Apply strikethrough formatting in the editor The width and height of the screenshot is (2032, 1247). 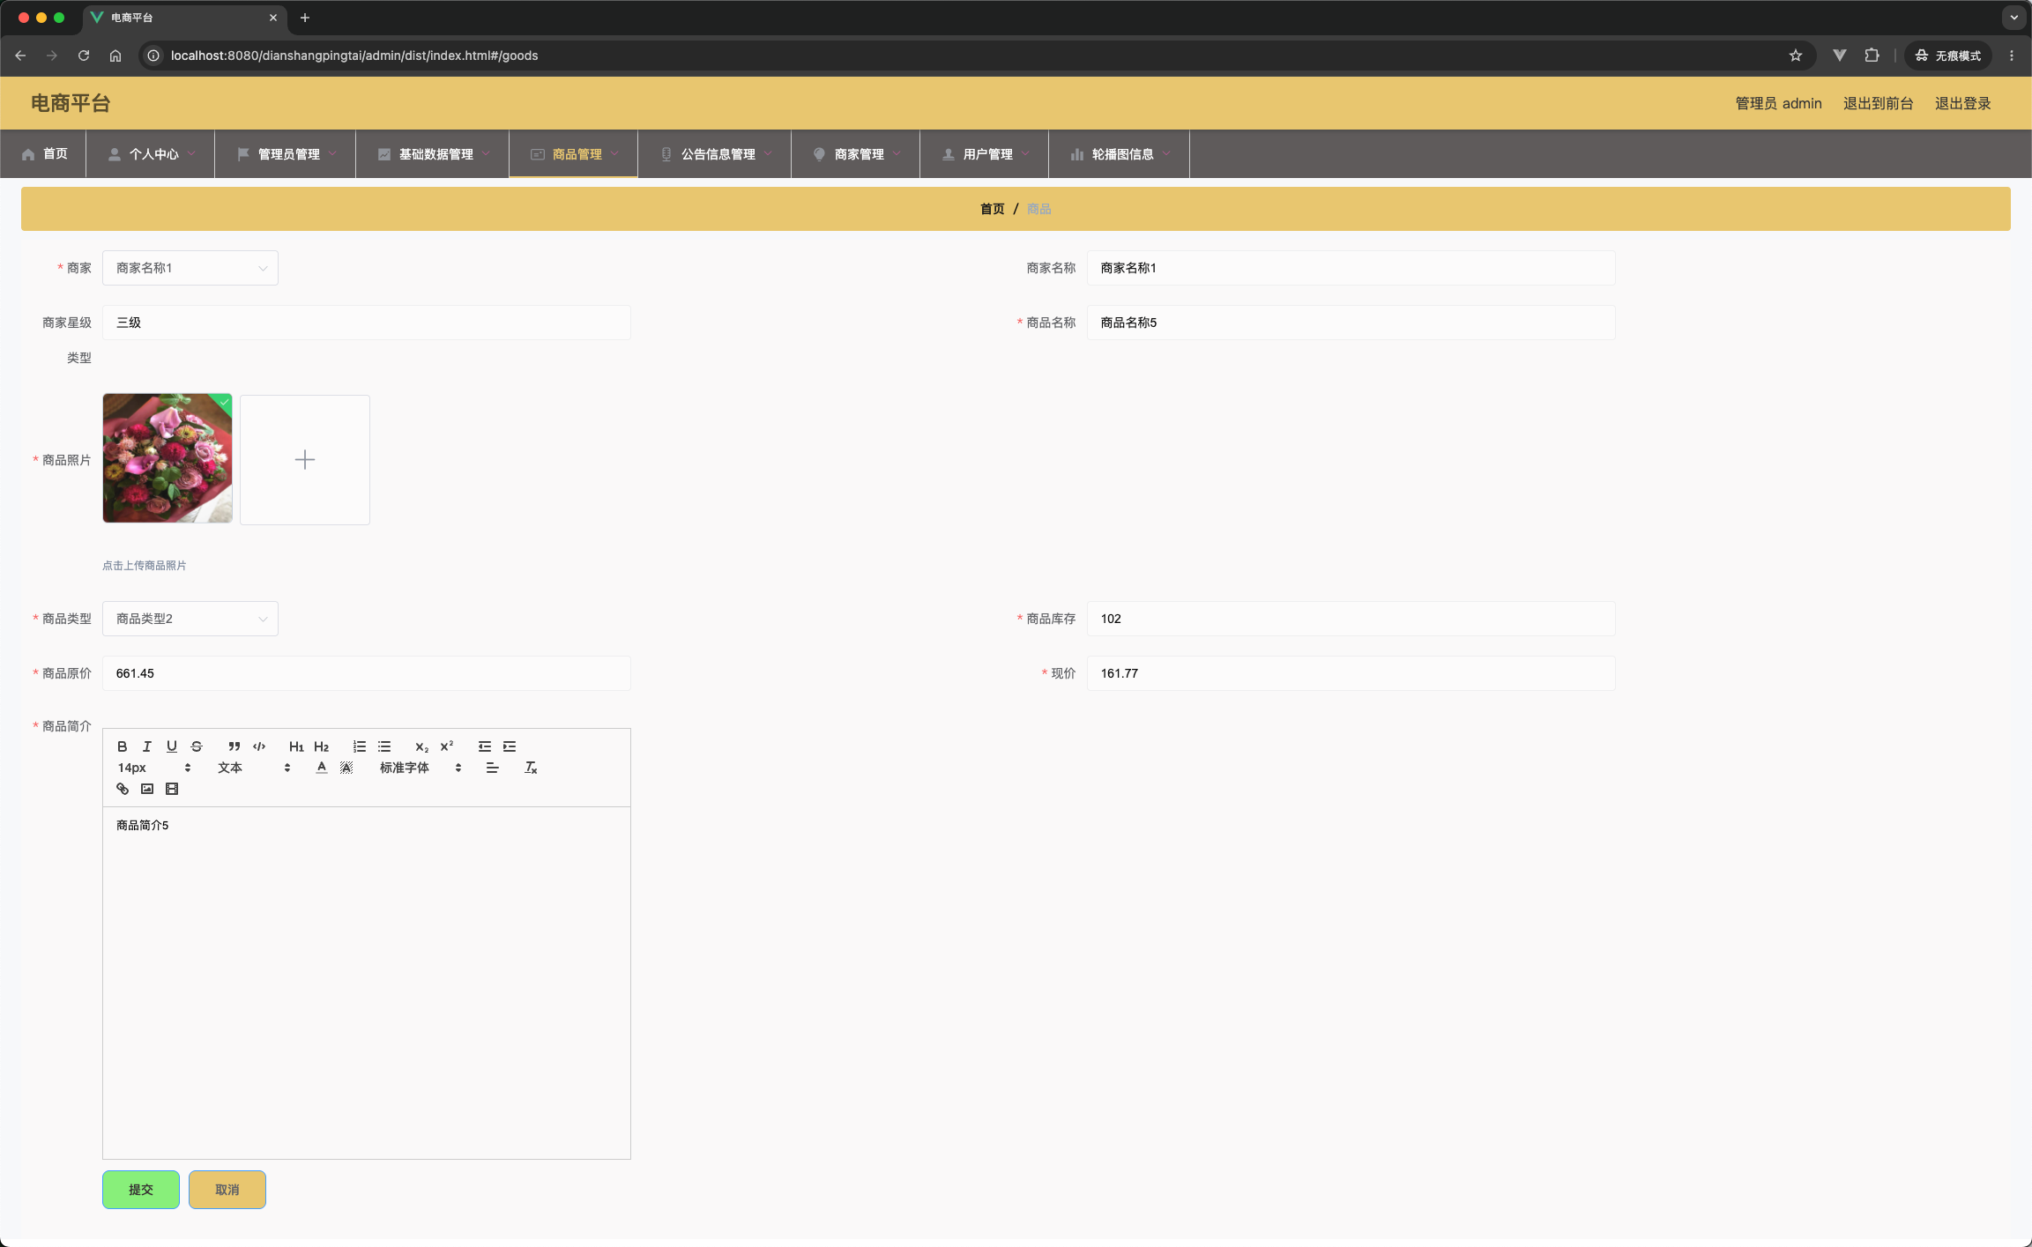tap(197, 746)
